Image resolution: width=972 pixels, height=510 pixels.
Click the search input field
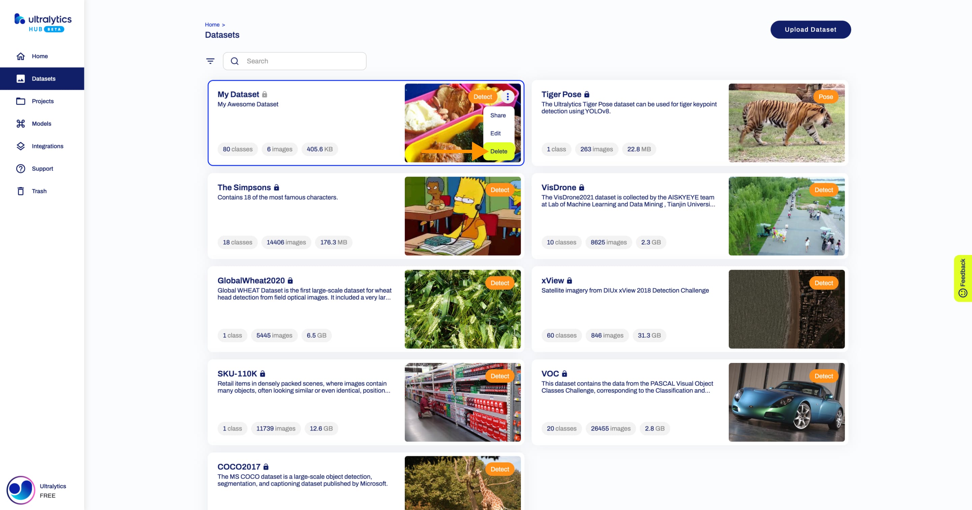pos(298,61)
